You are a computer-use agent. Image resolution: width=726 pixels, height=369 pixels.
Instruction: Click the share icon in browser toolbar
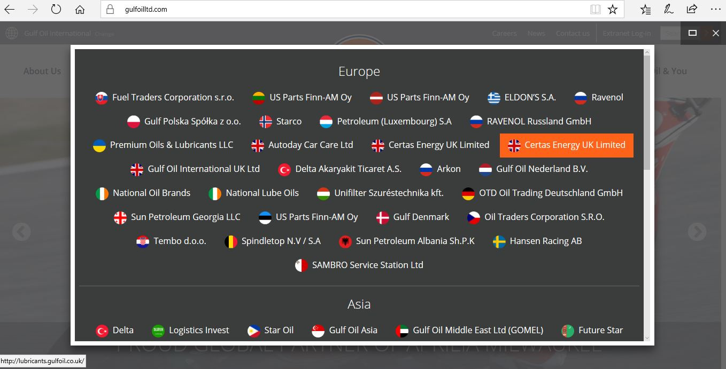pyautogui.click(x=692, y=9)
